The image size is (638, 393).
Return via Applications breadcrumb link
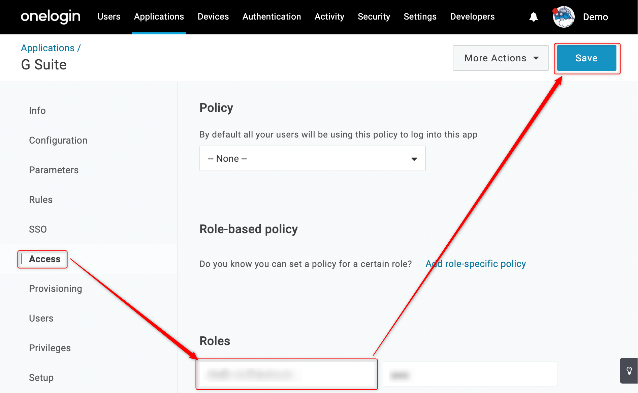[48, 48]
